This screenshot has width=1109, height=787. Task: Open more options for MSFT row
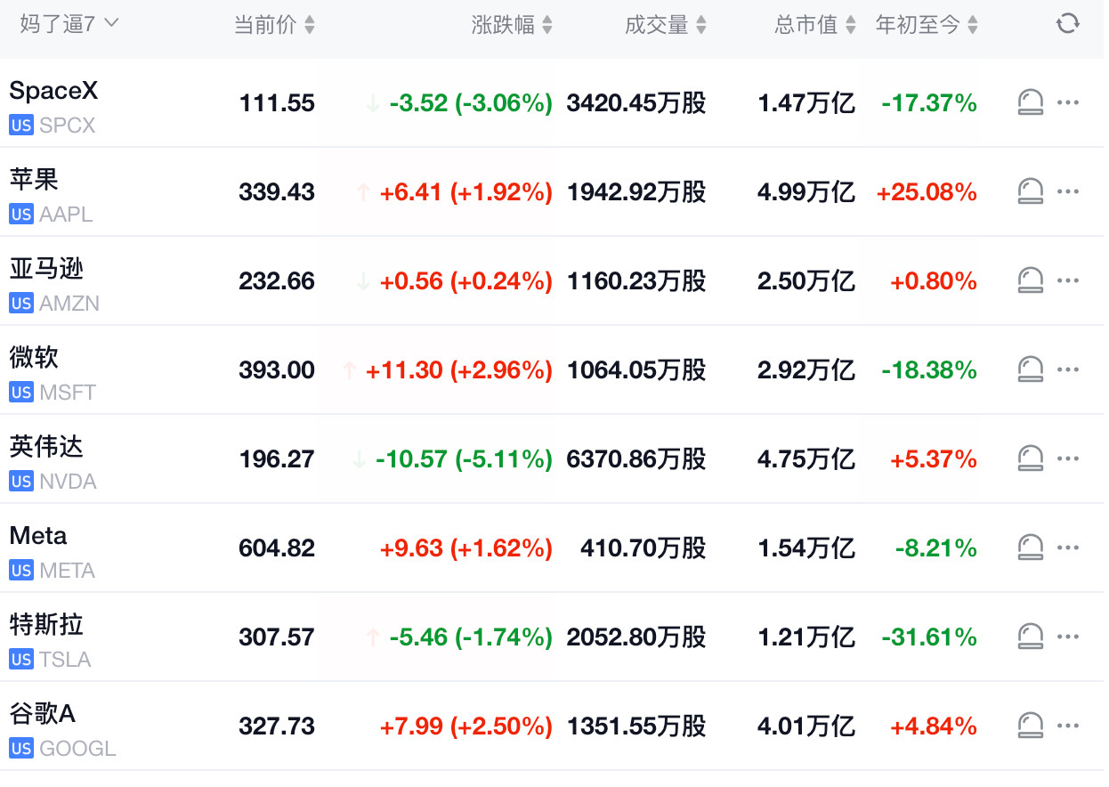pos(1068,370)
